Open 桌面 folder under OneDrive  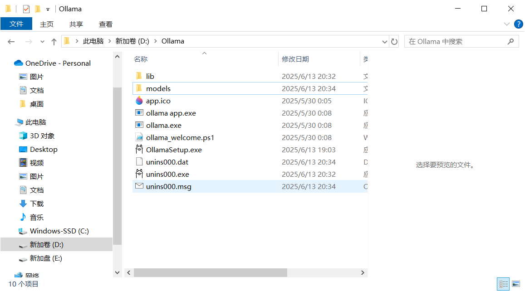(36, 104)
